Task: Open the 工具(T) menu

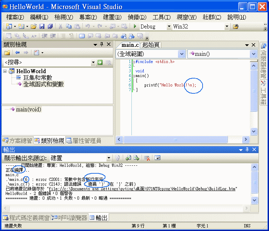Action: [161, 17]
